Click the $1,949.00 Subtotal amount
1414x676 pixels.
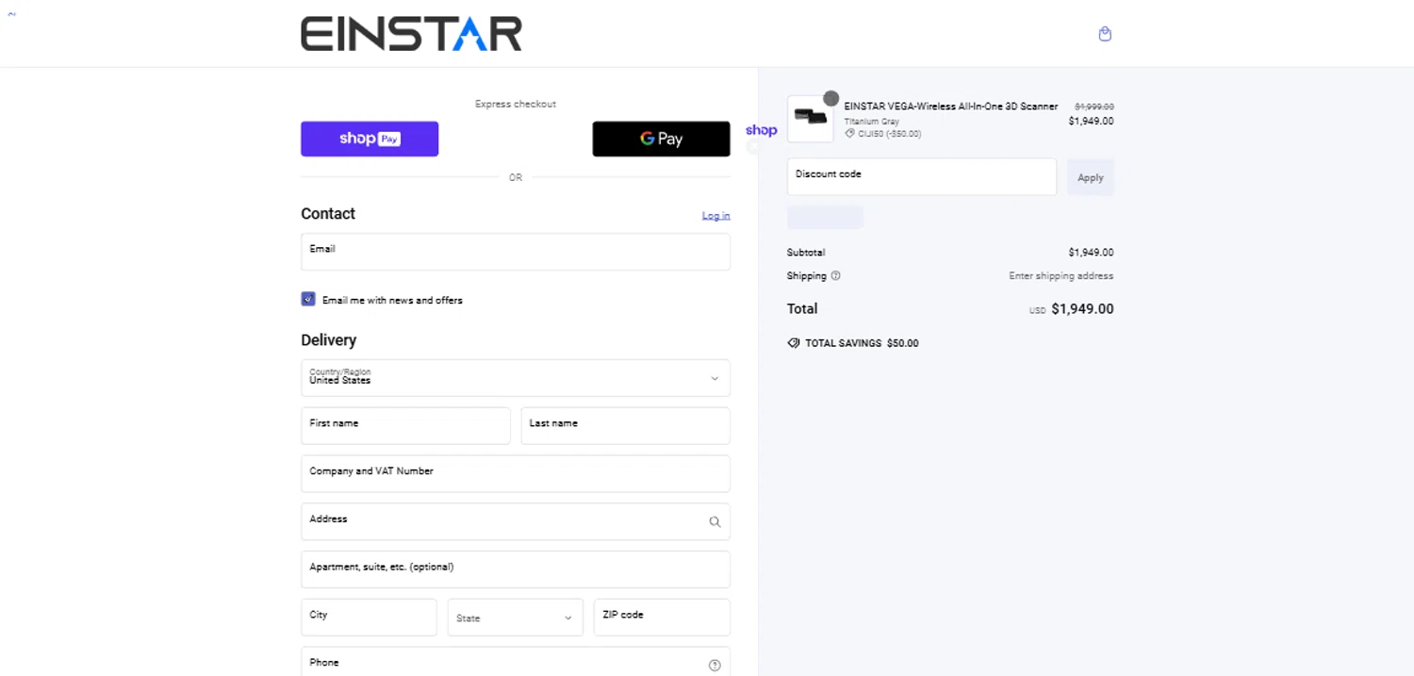(x=1091, y=253)
